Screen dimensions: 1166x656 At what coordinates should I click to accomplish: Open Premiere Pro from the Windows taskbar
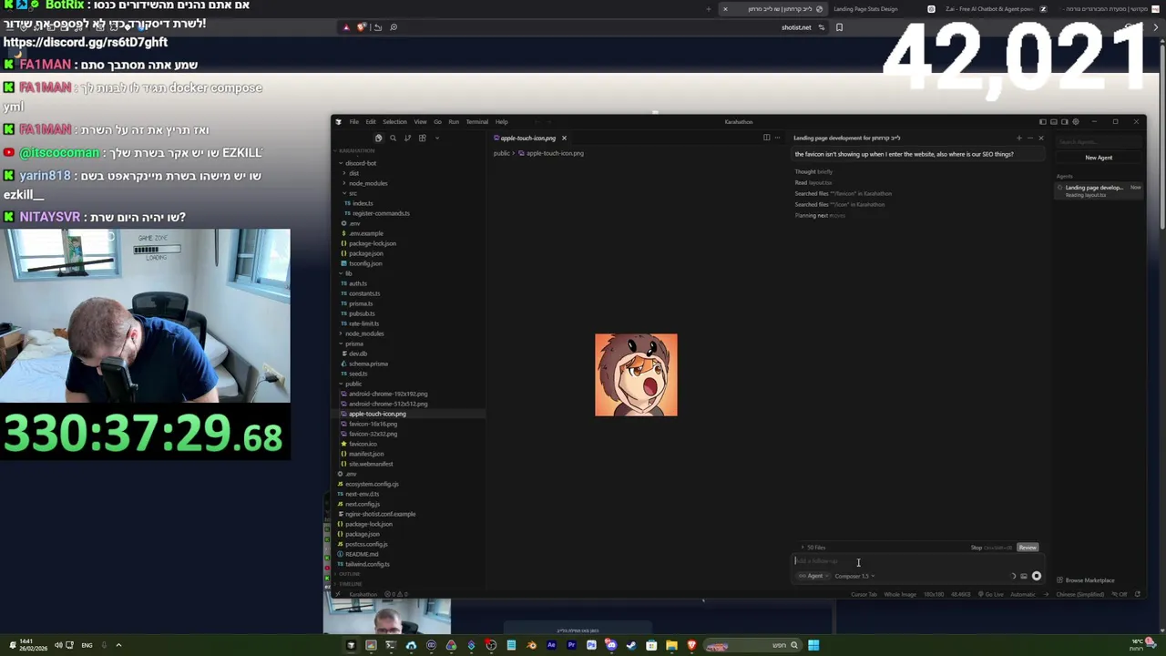[571, 645]
